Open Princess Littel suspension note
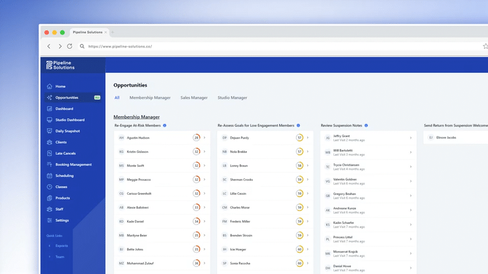The image size is (488, 274). click(368, 239)
